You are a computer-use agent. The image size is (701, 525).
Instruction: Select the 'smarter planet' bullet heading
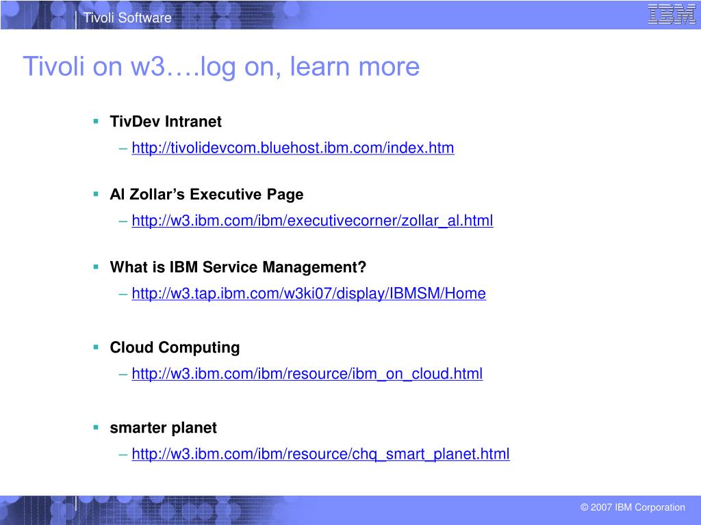click(x=163, y=428)
